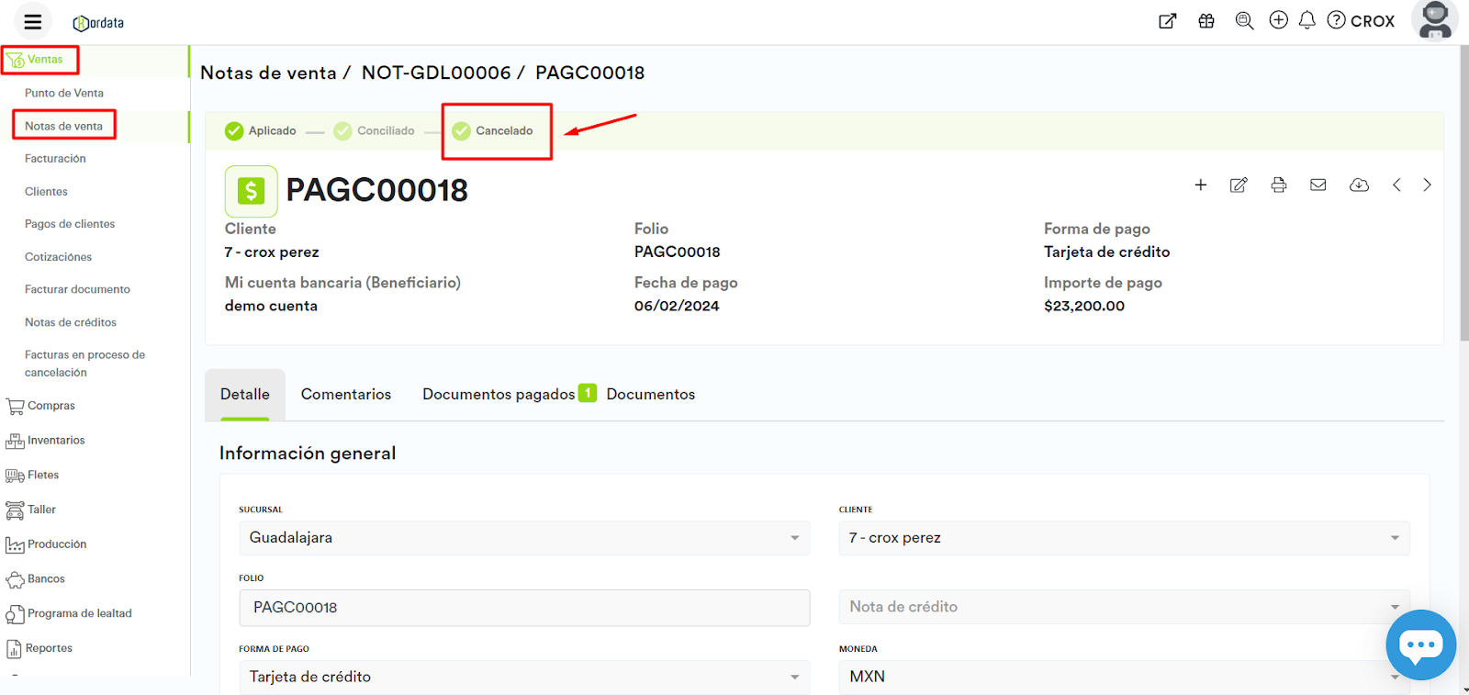Expand the Inventarios sidebar section
This screenshot has height=695, width=1469.
tap(55, 441)
